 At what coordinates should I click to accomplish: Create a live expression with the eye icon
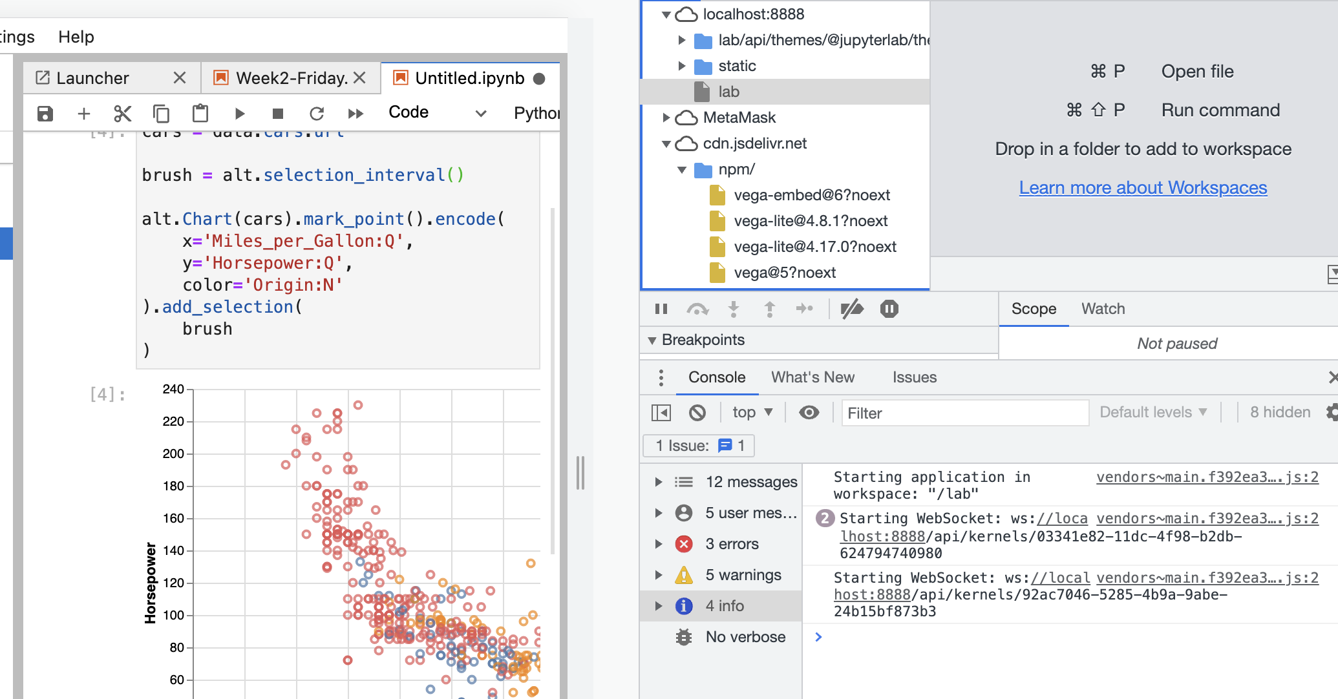(810, 412)
